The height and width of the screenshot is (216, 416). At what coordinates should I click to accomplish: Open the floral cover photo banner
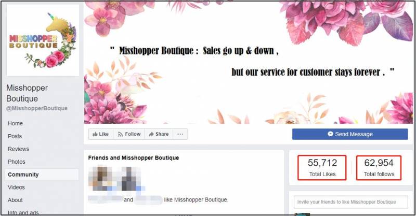coord(249,62)
